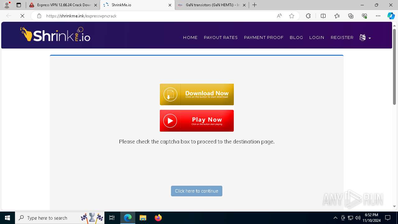Close the GaN transistors tab
The image size is (398, 224).
(244, 5)
